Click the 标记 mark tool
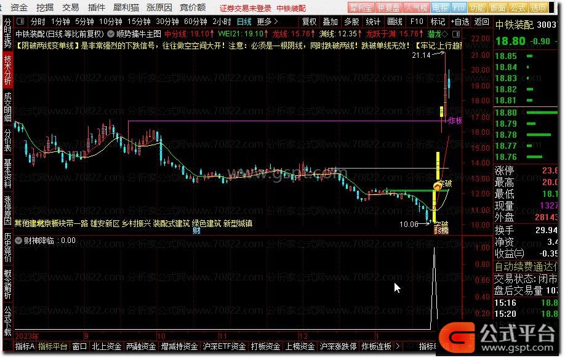 (x=438, y=22)
